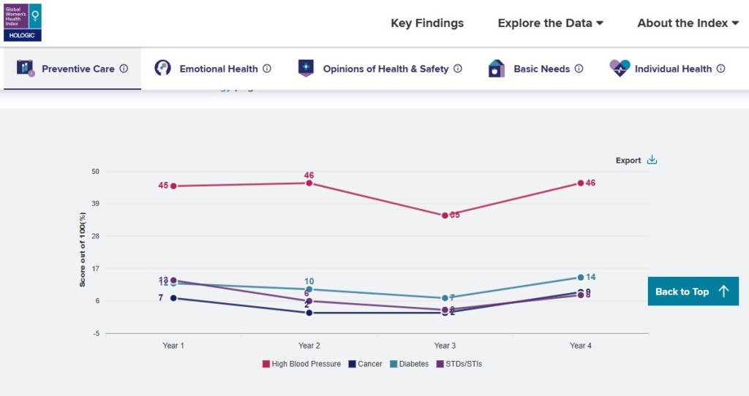This screenshot has width=749, height=396.
Task: Switch to the Individual Health tab
Action: [673, 69]
